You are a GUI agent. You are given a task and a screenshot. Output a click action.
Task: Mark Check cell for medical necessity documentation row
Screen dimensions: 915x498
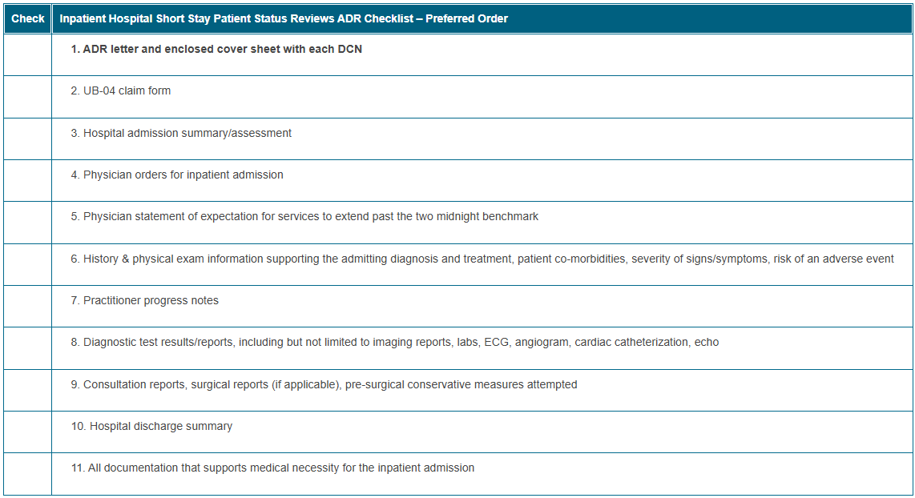tap(27, 473)
